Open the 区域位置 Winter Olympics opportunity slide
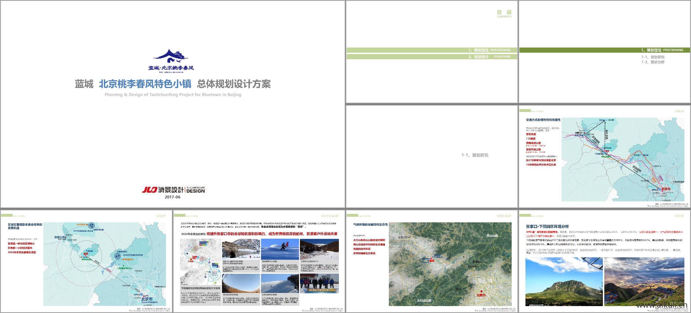 coord(86,261)
